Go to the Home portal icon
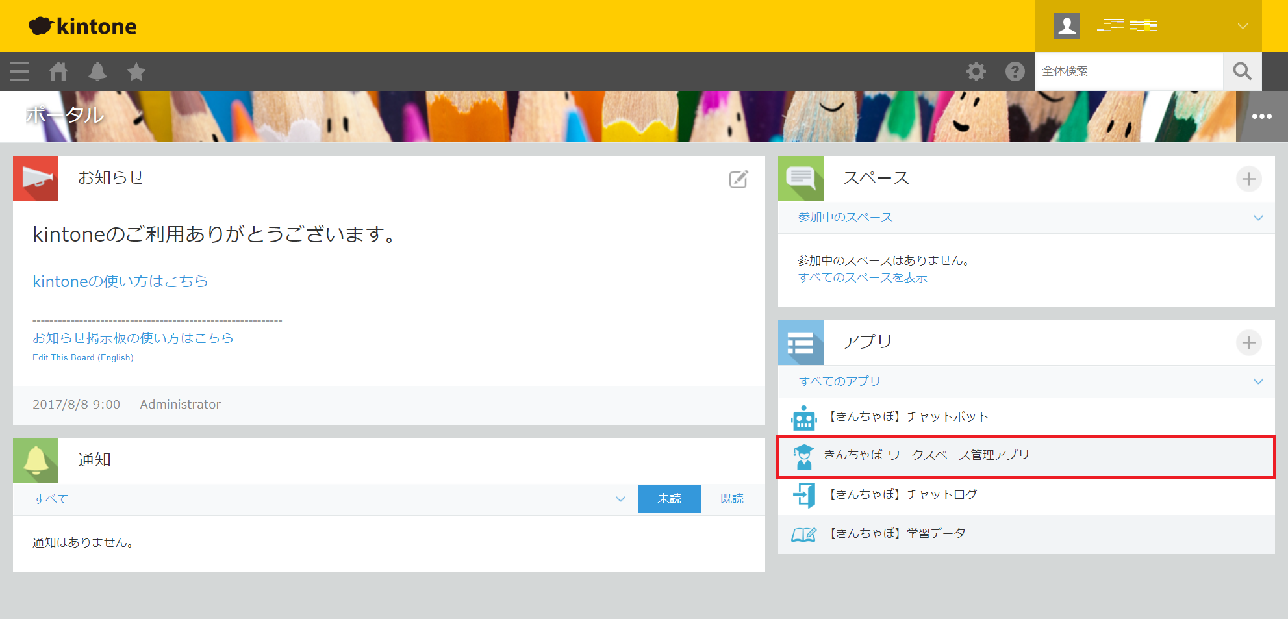The height and width of the screenshot is (619, 1288). point(58,71)
